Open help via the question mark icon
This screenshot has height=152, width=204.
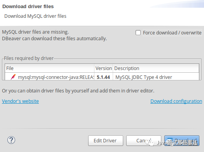(x=11, y=140)
